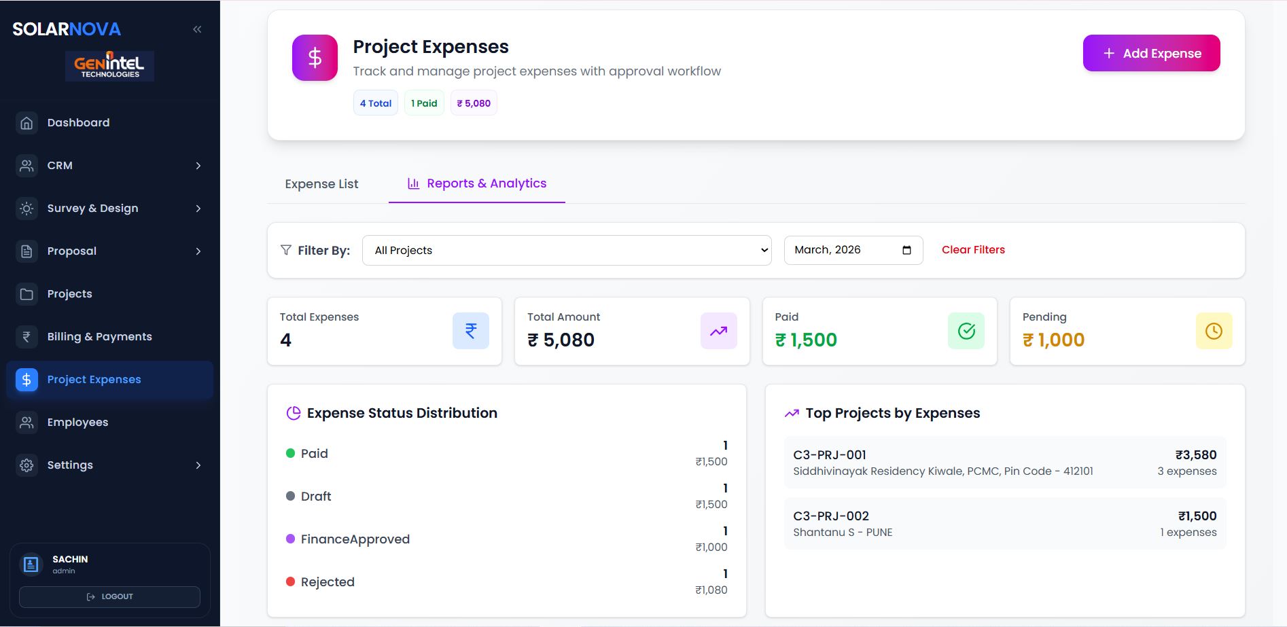Select the Reports & Analytics tab
The height and width of the screenshot is (627, 1287).
[x=477, y=183]
